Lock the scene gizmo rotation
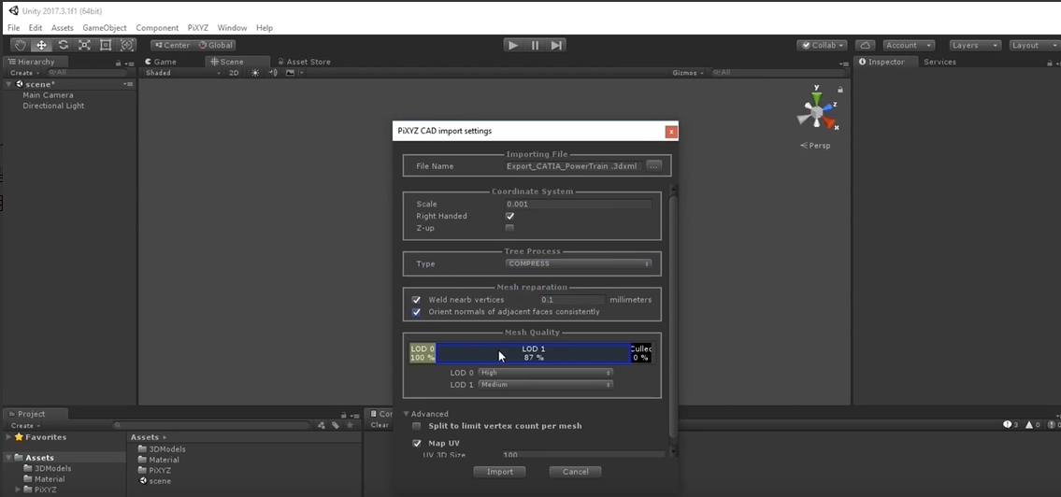This screenshot has width=1061, height=497. click(840, 90)
